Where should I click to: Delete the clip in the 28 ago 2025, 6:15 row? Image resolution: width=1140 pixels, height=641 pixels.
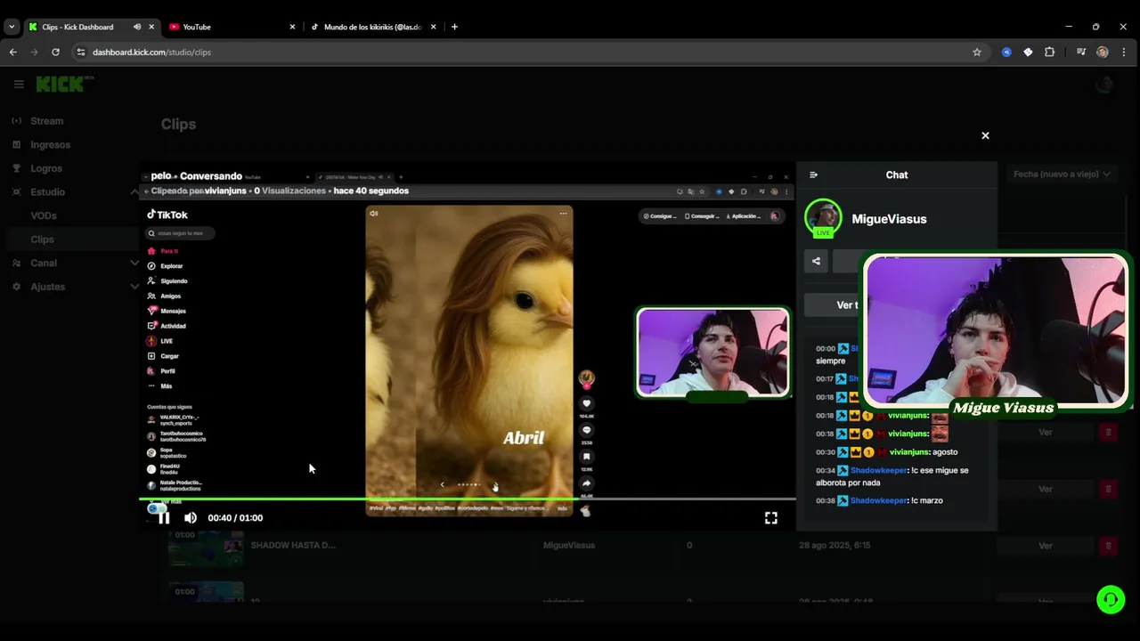(x=1108, y=545)
